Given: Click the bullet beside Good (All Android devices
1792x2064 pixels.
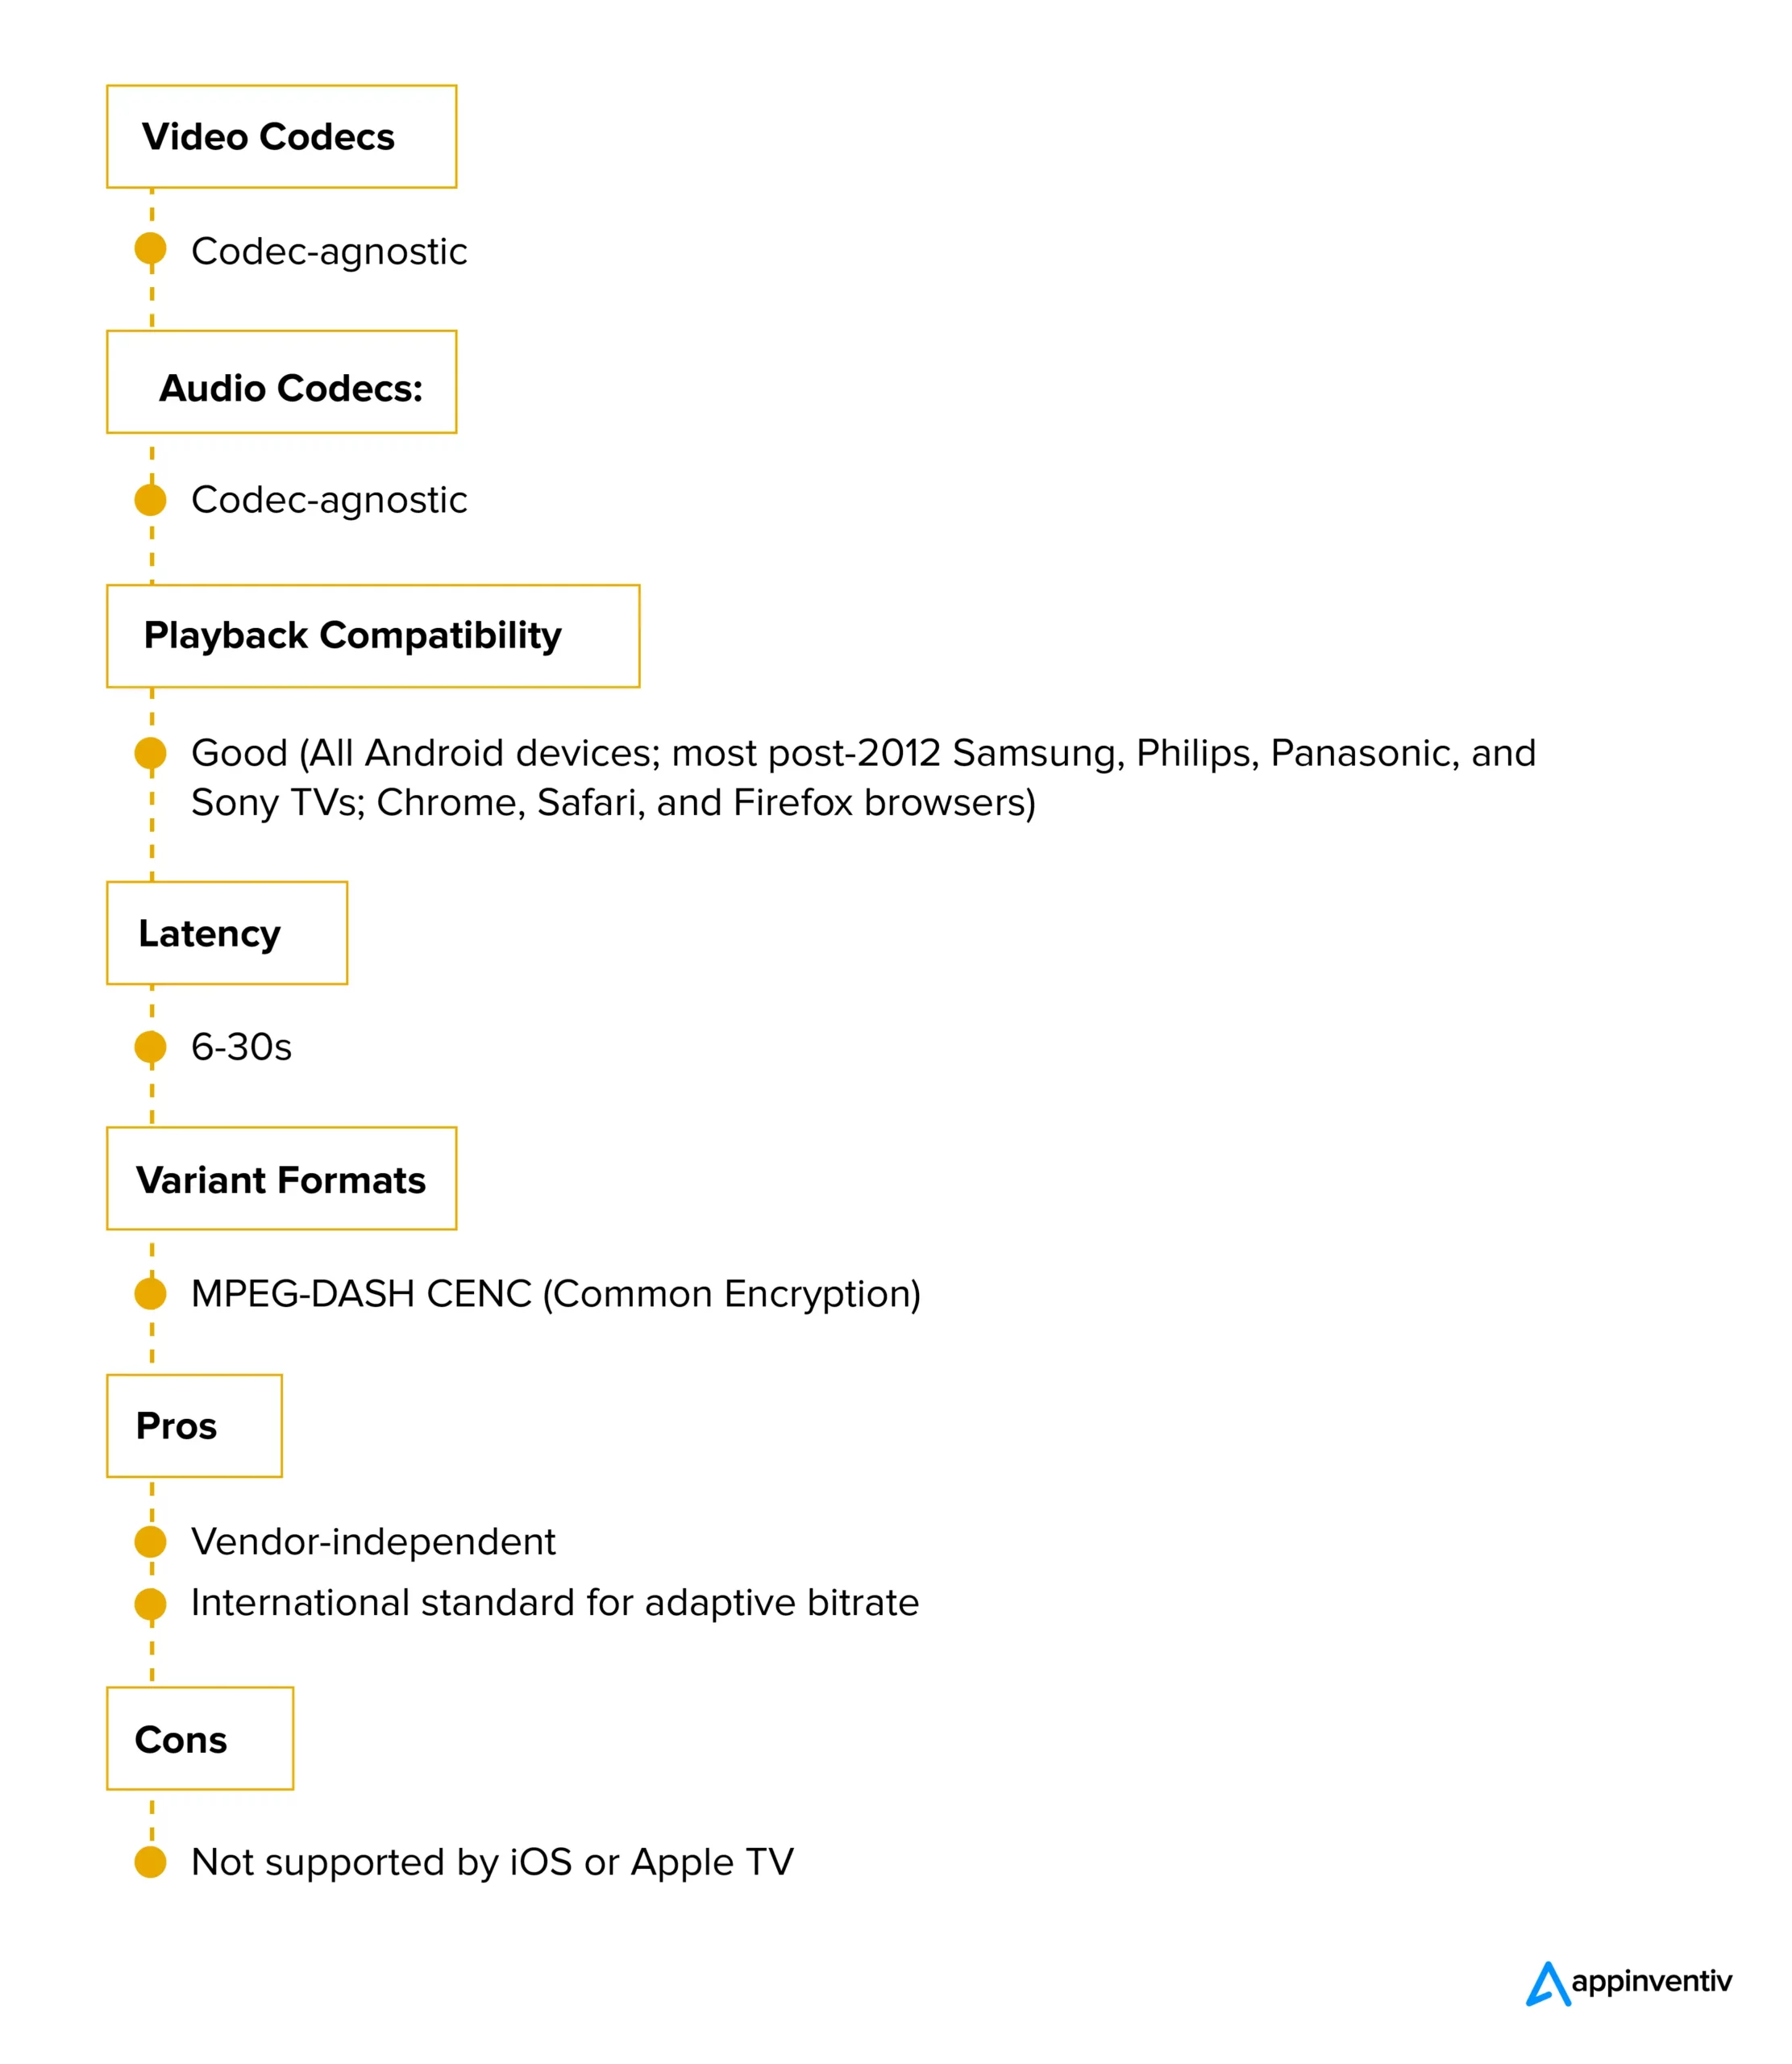Looking at the screenshot, I should click(x=150, y=753).
